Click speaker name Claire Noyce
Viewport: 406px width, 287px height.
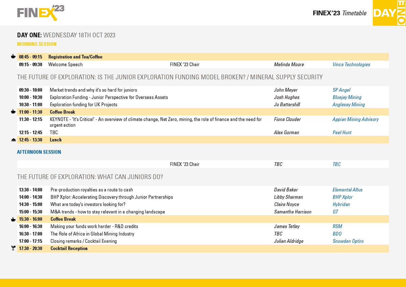[287, 205]
